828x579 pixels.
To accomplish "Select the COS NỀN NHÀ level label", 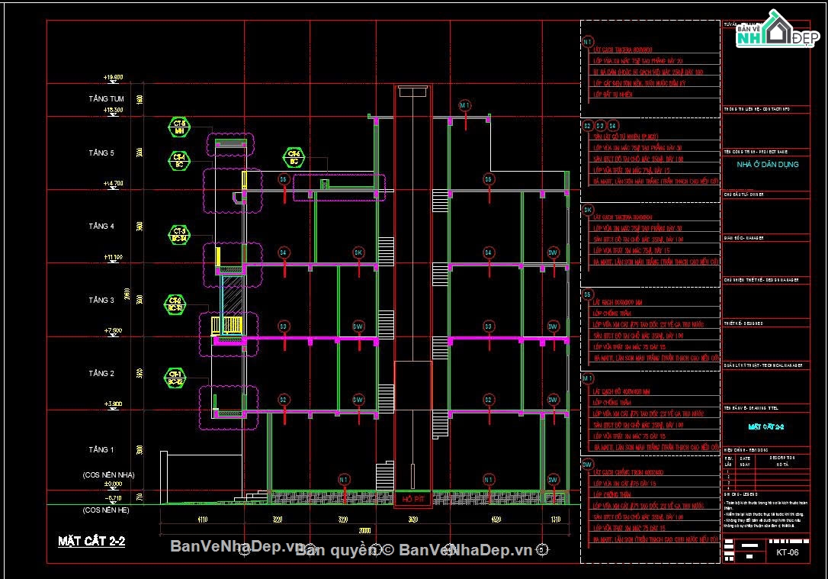I will (109, 475).
